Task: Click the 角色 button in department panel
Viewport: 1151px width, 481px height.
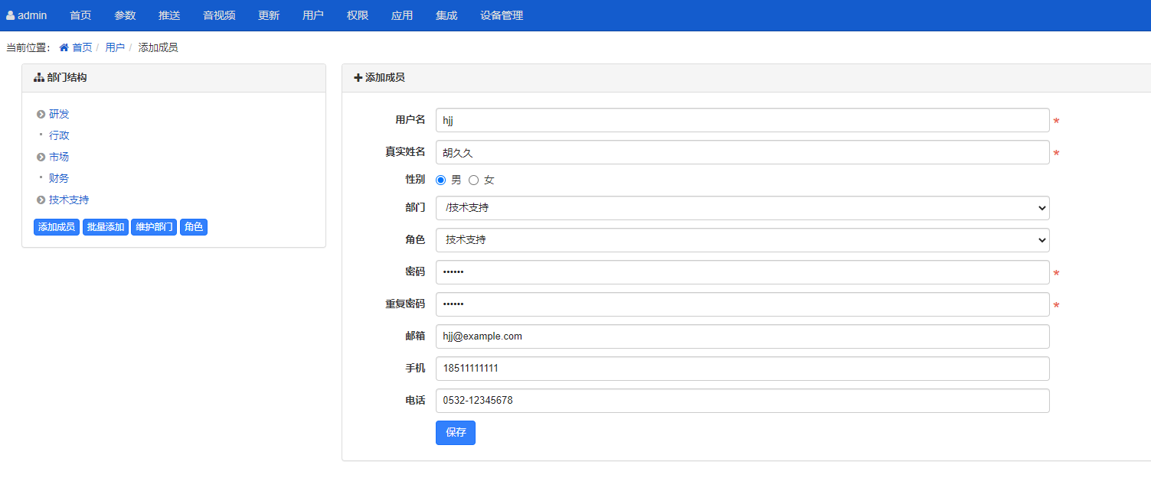Action: point(194,227)
